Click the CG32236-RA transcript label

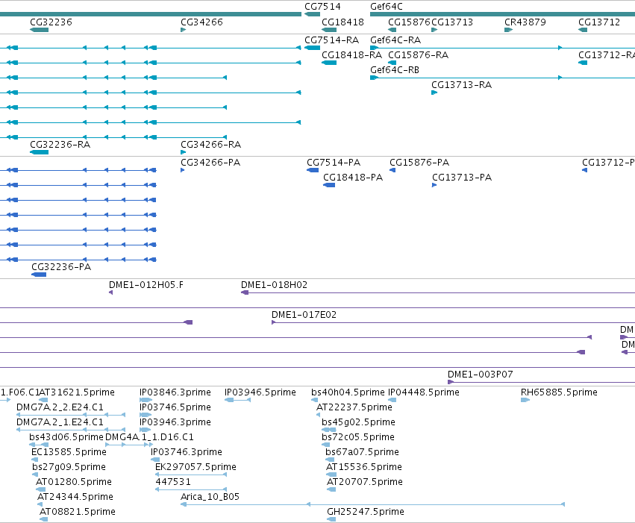(x=60, y=145)
